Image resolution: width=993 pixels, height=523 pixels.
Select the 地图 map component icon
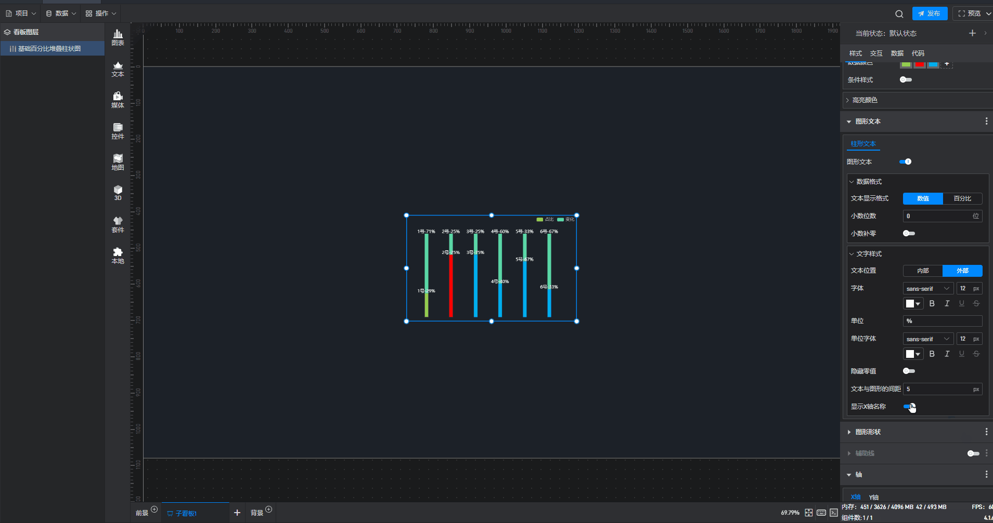tap(118, 162)
